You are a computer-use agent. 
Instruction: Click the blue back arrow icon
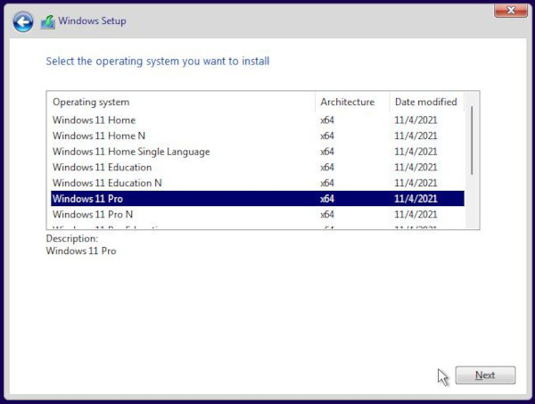[23, 22]
